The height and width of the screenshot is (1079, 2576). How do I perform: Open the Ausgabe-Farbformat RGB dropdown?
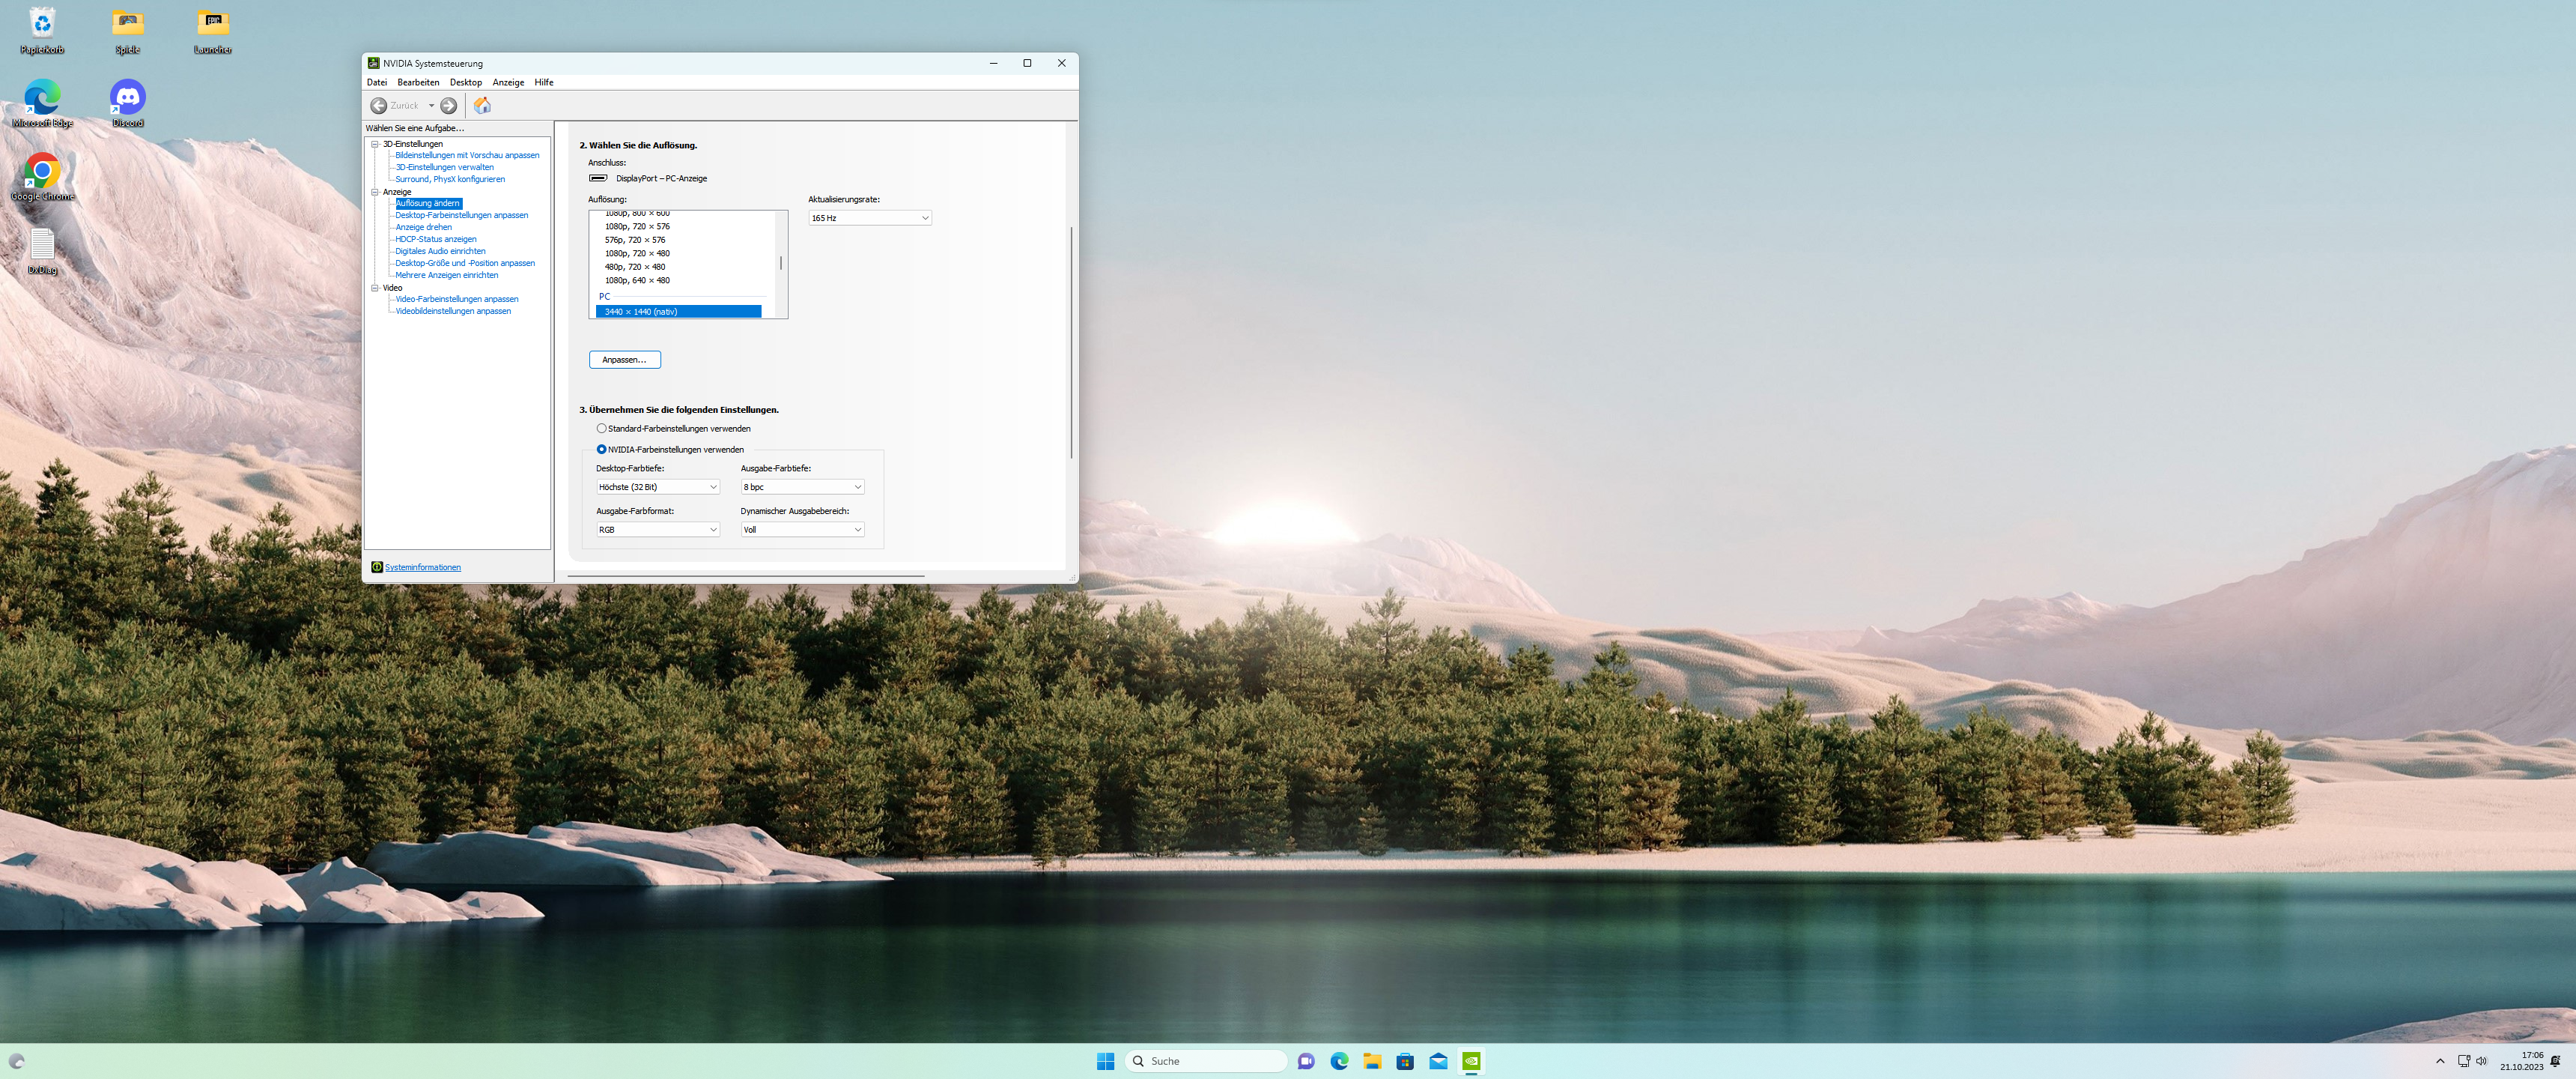657,531
